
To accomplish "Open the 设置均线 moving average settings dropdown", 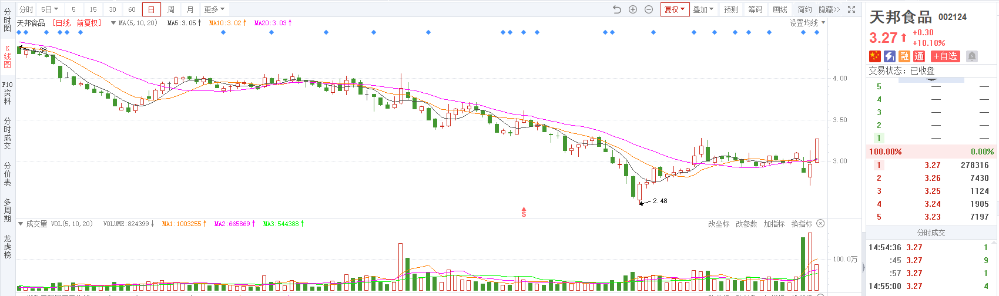I will tap(807, 23).
